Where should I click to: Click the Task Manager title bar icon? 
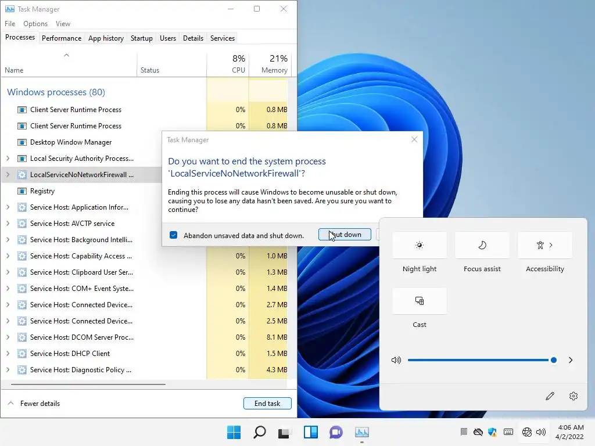coord(9,9)
